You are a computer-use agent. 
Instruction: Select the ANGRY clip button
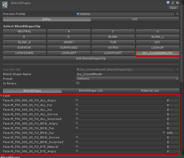point(69,42)
